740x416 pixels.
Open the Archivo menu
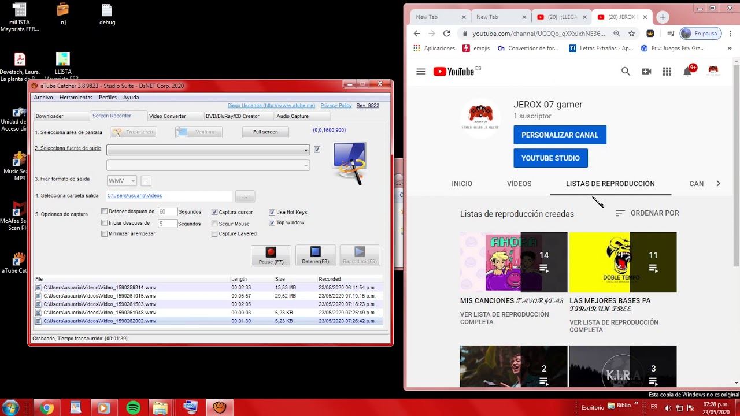coord(43,98)
